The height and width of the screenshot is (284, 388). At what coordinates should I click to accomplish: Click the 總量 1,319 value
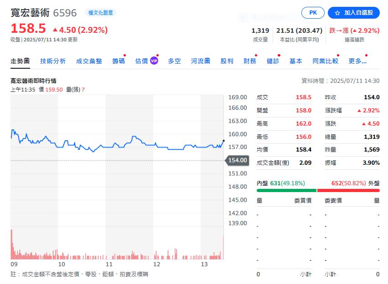point(372,137)
